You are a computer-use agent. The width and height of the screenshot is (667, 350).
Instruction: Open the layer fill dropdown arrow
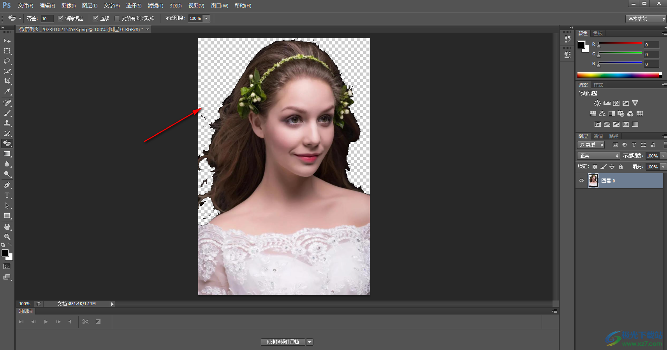pyautogui.click(x=663, y=167)
